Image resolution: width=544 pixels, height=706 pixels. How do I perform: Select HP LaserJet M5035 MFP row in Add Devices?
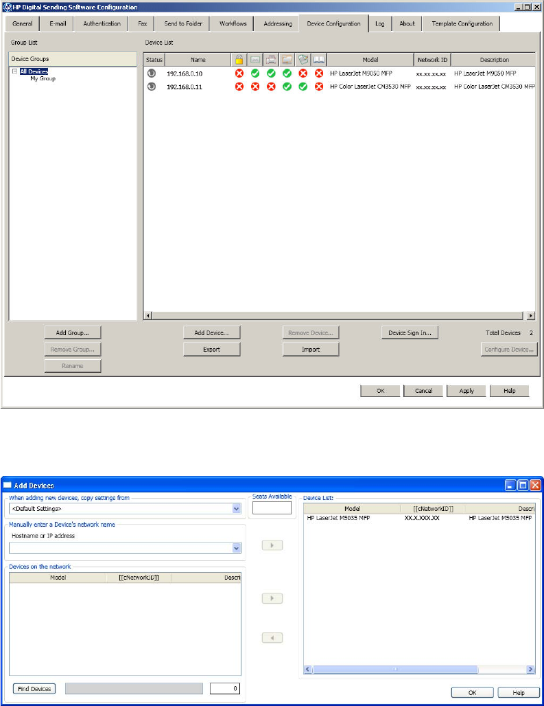tap(419, 518)
